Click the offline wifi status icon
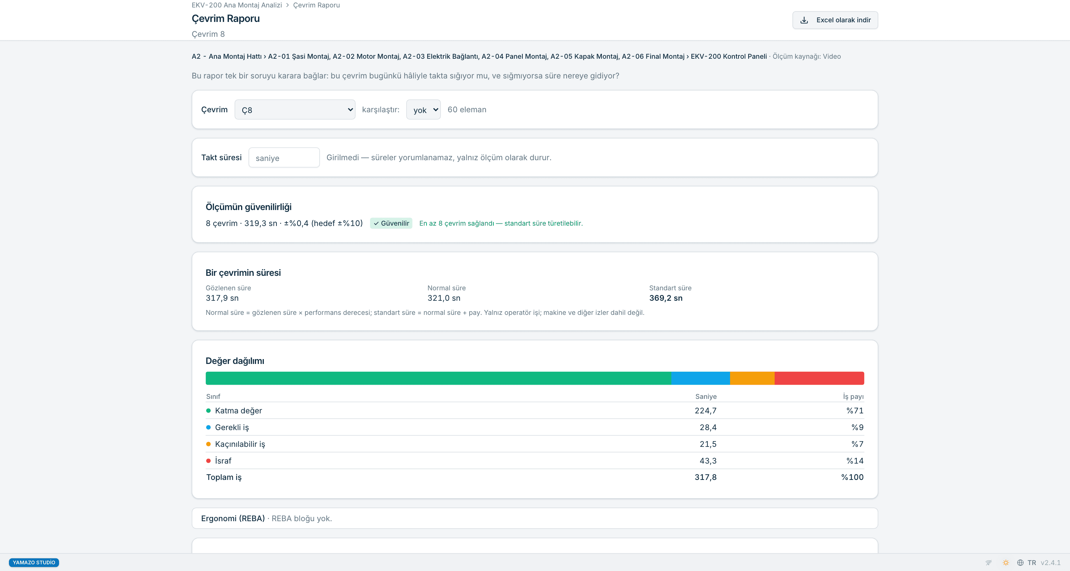The height and width of the screenshot is (571, 1070). click(989, 562)
